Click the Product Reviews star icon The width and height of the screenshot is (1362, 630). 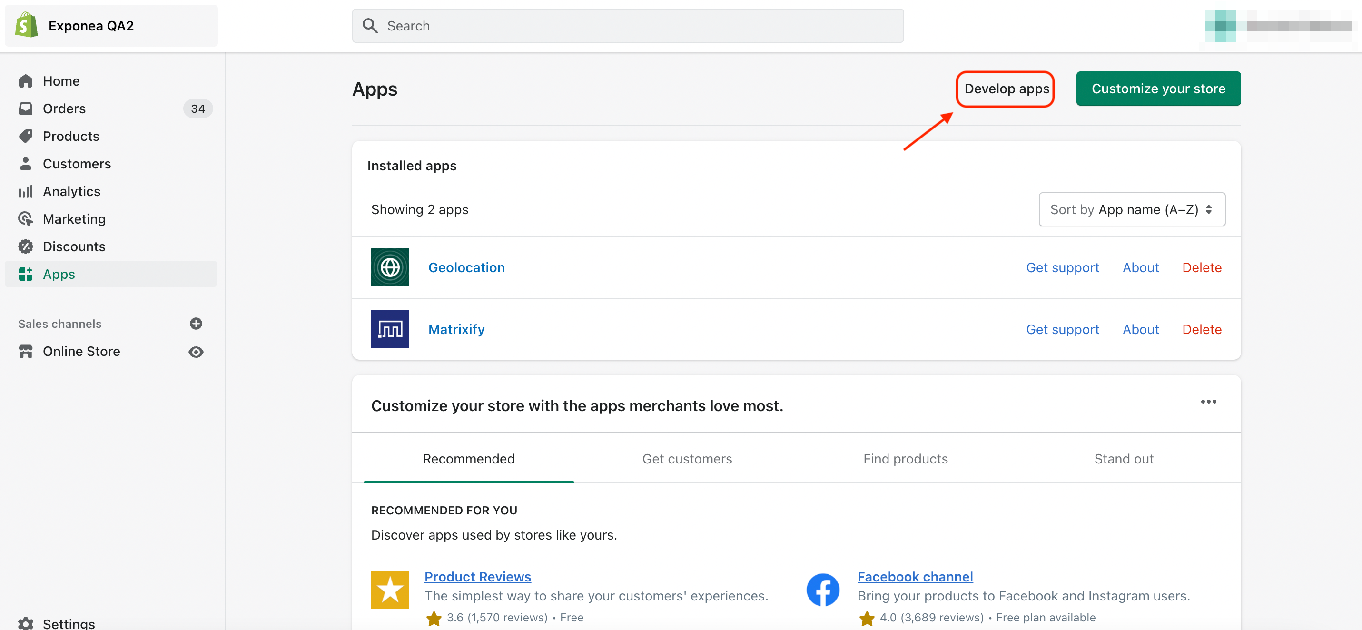click(x=390, y=589)
